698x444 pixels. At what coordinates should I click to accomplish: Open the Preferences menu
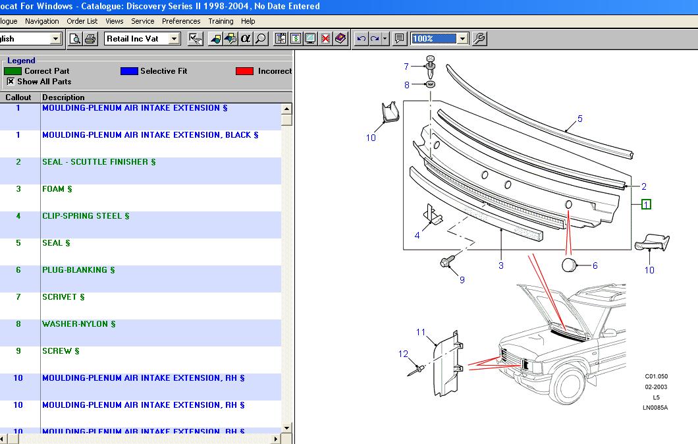click(x=181, y=21)
